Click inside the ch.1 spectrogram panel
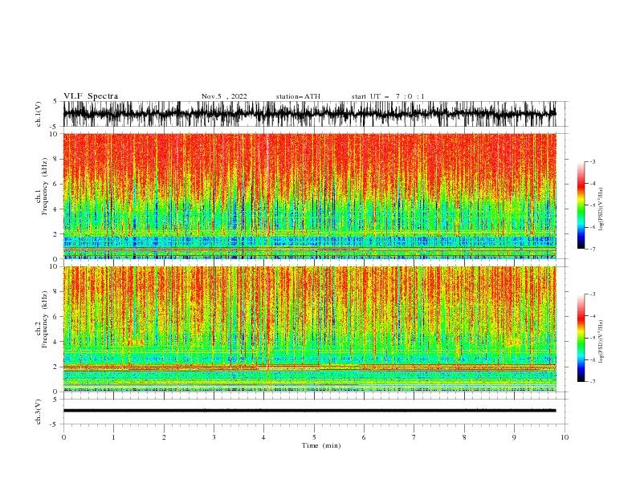This screenshot has width=636, height=491. tap(309, 196)
